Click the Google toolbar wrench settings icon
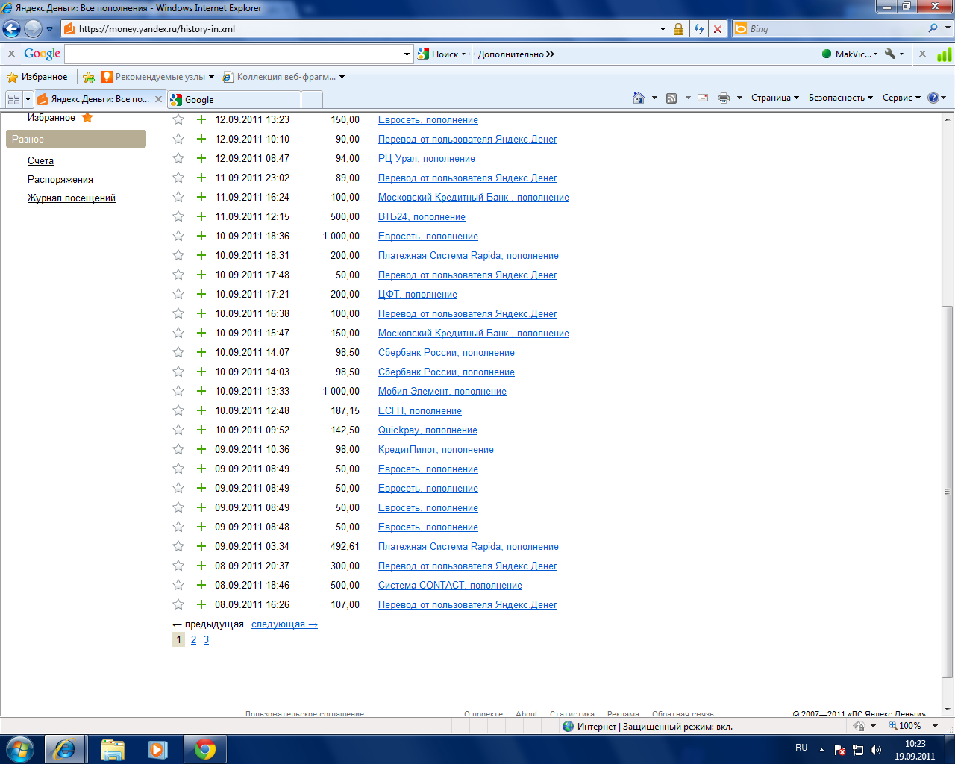The width and height of the screenshot is (955, 764). click(x=889, y=54)
